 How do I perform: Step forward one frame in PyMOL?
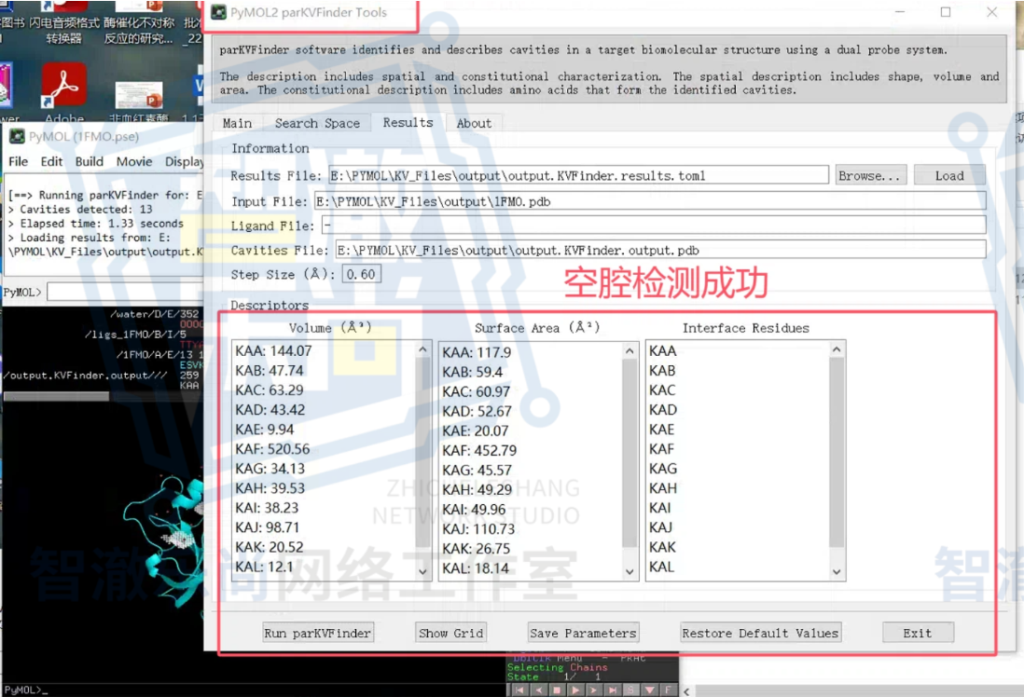point(594,690)
